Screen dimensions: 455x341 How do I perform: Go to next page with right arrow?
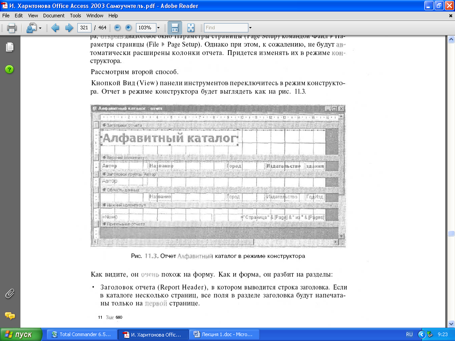click(69, 28)
